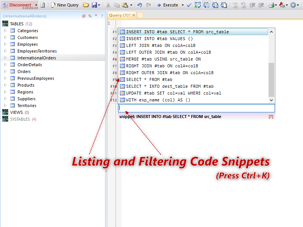
Task: Cut selection using the scissors icon
Action: point(108,5)
